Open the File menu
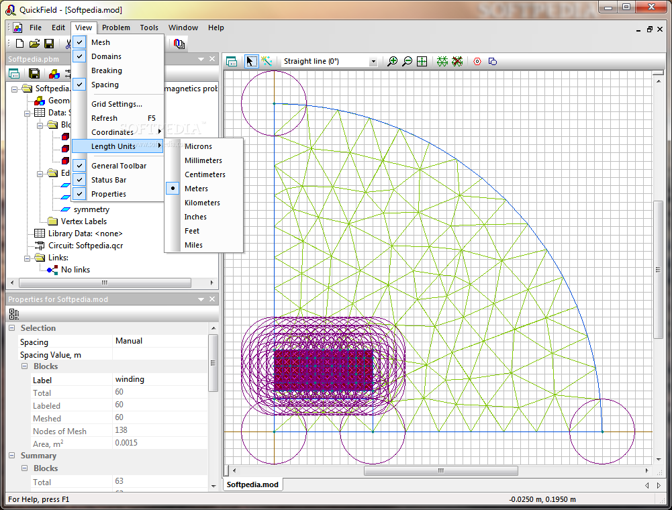This screenshot has height=510, width=672. pyautogui.click(x=36, y=28)
